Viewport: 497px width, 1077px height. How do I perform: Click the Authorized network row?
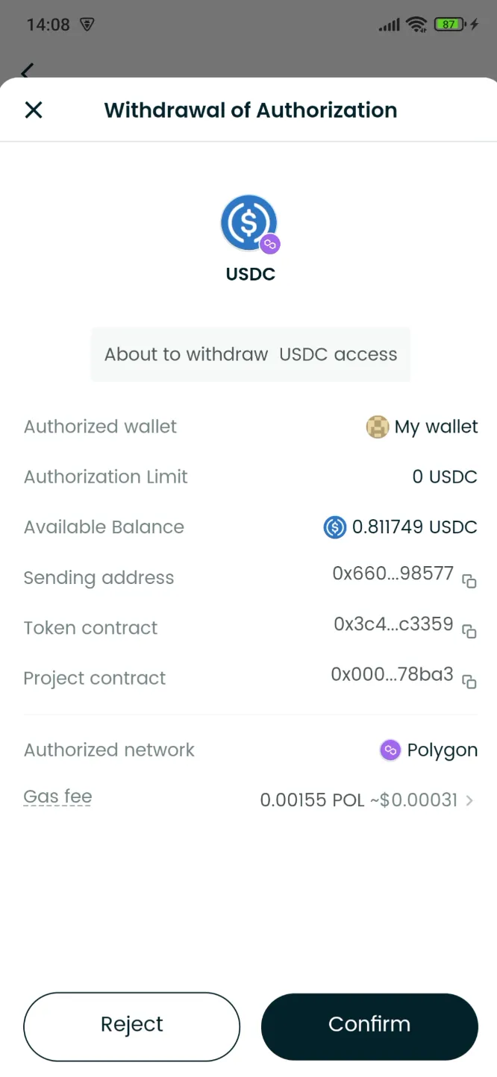click(x=250, y=750)
